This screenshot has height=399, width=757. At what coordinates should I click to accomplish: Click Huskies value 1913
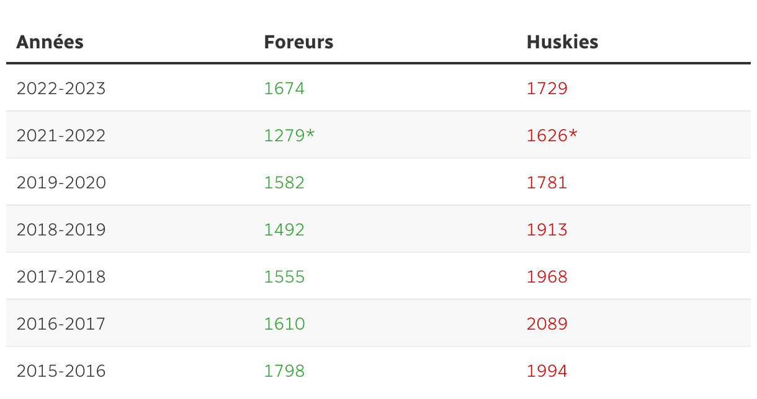[547, 230]
